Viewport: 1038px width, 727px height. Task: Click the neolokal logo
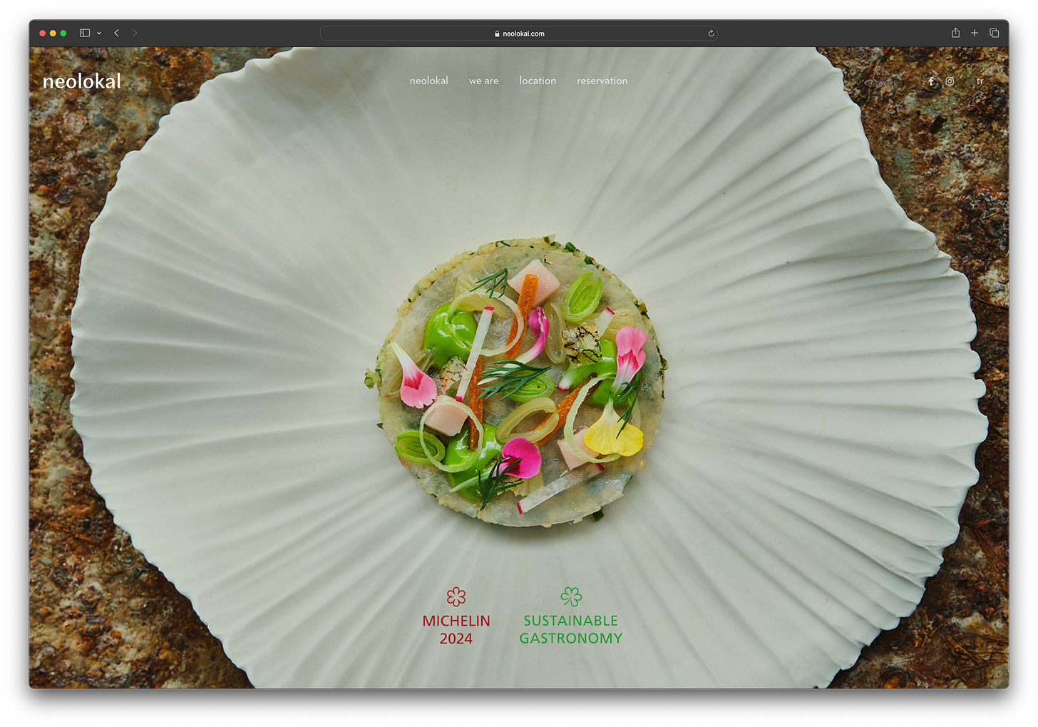coord(82,81)
